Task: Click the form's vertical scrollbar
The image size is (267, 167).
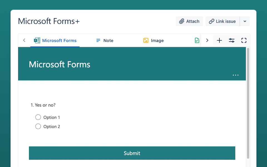Action: [x=248, y=103]
